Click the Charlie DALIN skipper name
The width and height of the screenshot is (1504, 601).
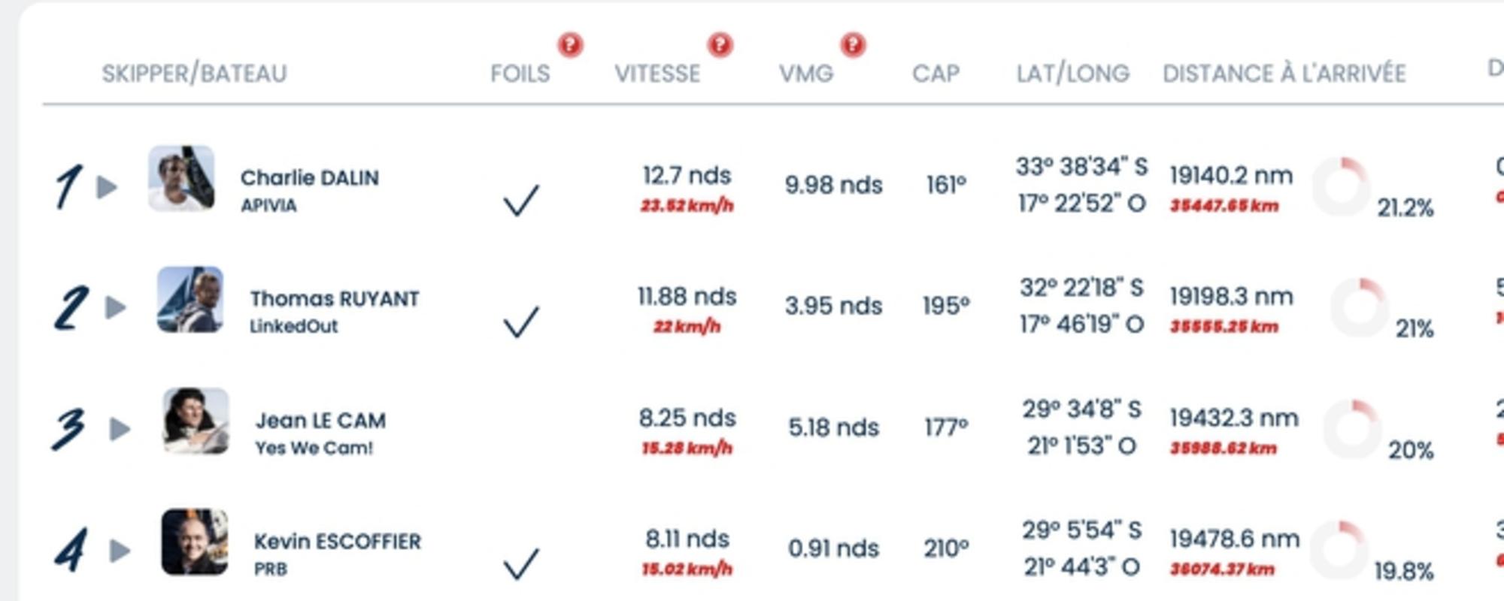(310, 178)
